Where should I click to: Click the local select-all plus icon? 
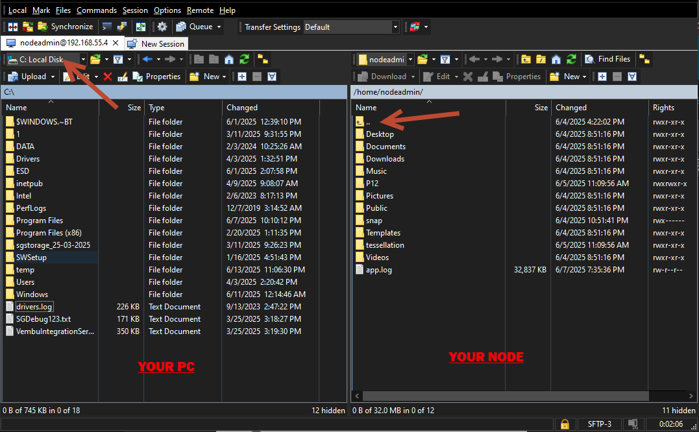242,77
